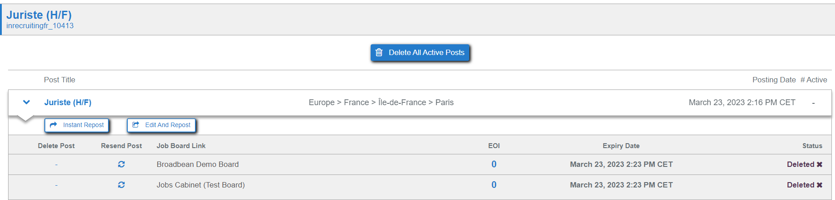The image size is (835, 200).
Task: Click the resend icon for Jobs Cabinet (Test Board)
Action: [121, 185]
